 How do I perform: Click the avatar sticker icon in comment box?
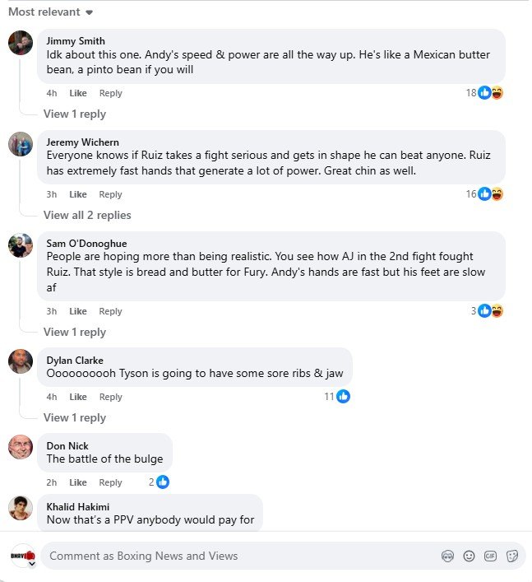coord(448,556)
